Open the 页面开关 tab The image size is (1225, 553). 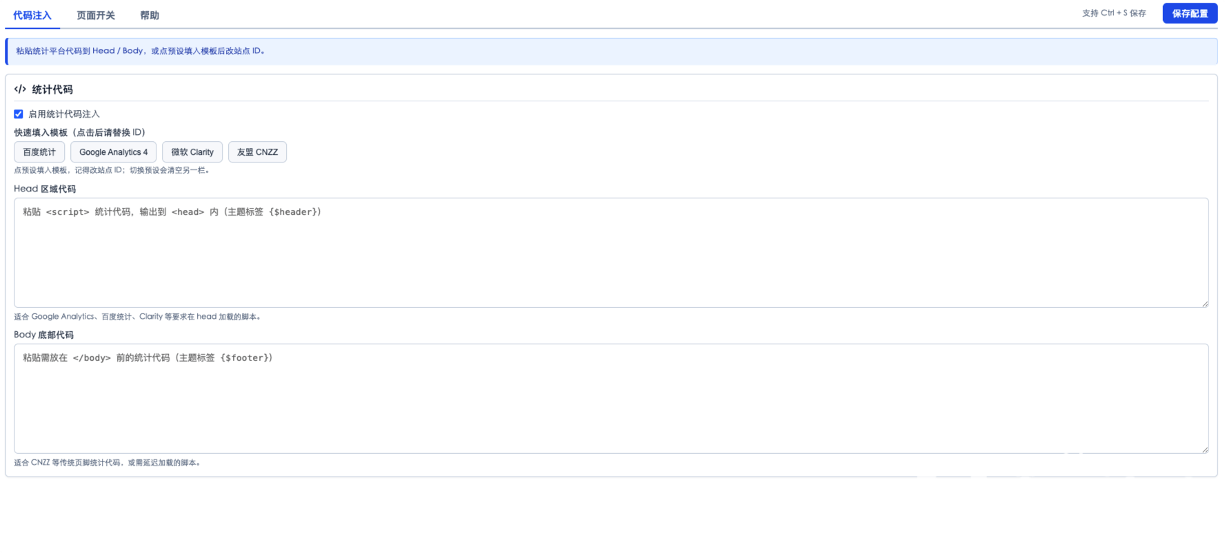pos(96,15)
